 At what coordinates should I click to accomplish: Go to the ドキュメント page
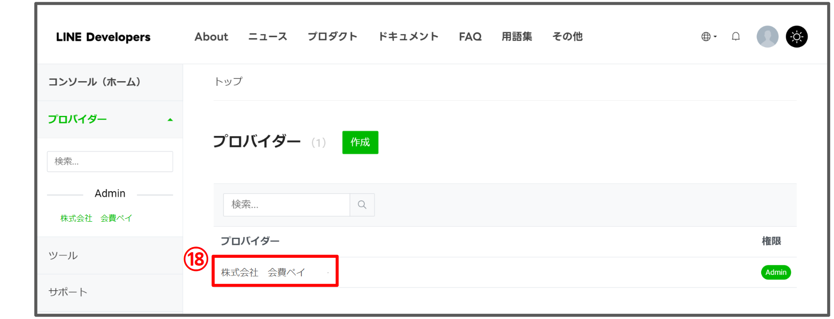coord(408,37)
